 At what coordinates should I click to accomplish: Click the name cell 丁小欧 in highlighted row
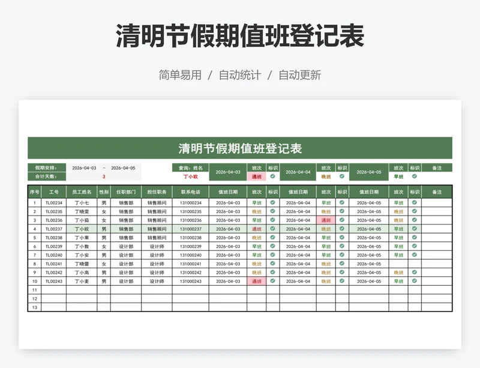(x=82, y=229)
